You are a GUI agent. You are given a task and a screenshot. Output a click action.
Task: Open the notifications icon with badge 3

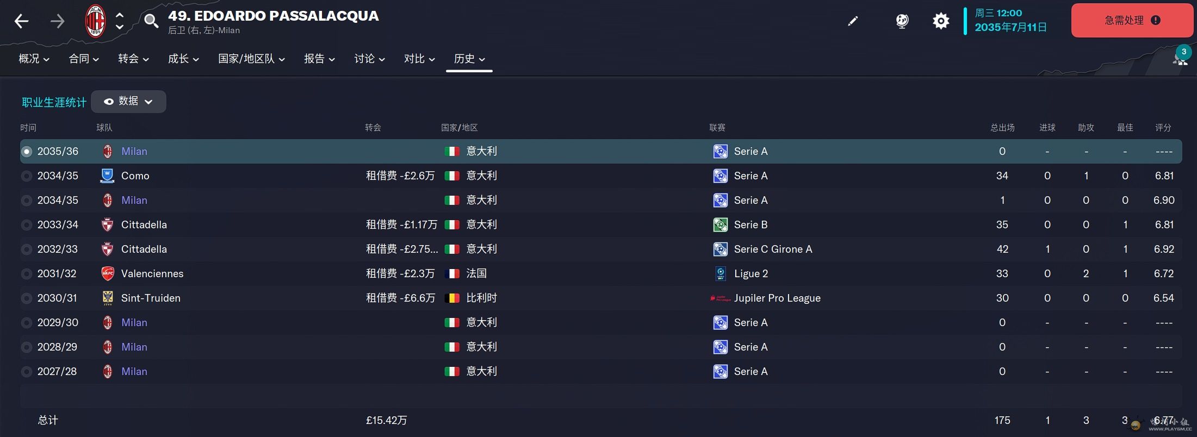pos(1180,56)
